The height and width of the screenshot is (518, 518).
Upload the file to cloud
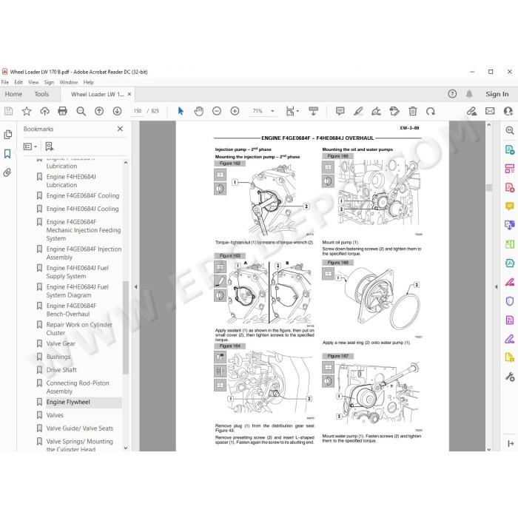pyautogui.click(x=44, y=111)
